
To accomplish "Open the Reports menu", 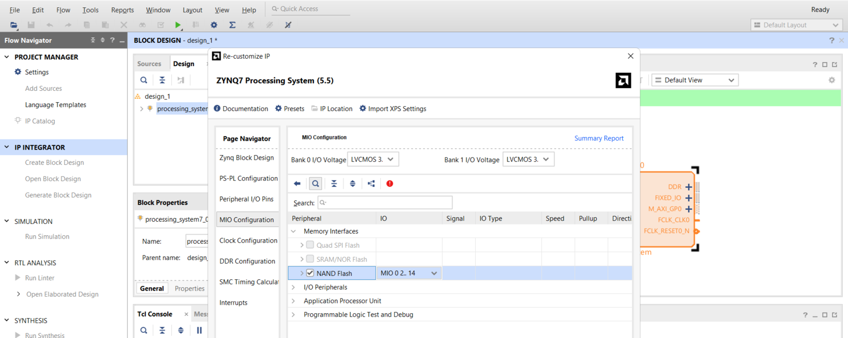I will (x=122, y=10).
